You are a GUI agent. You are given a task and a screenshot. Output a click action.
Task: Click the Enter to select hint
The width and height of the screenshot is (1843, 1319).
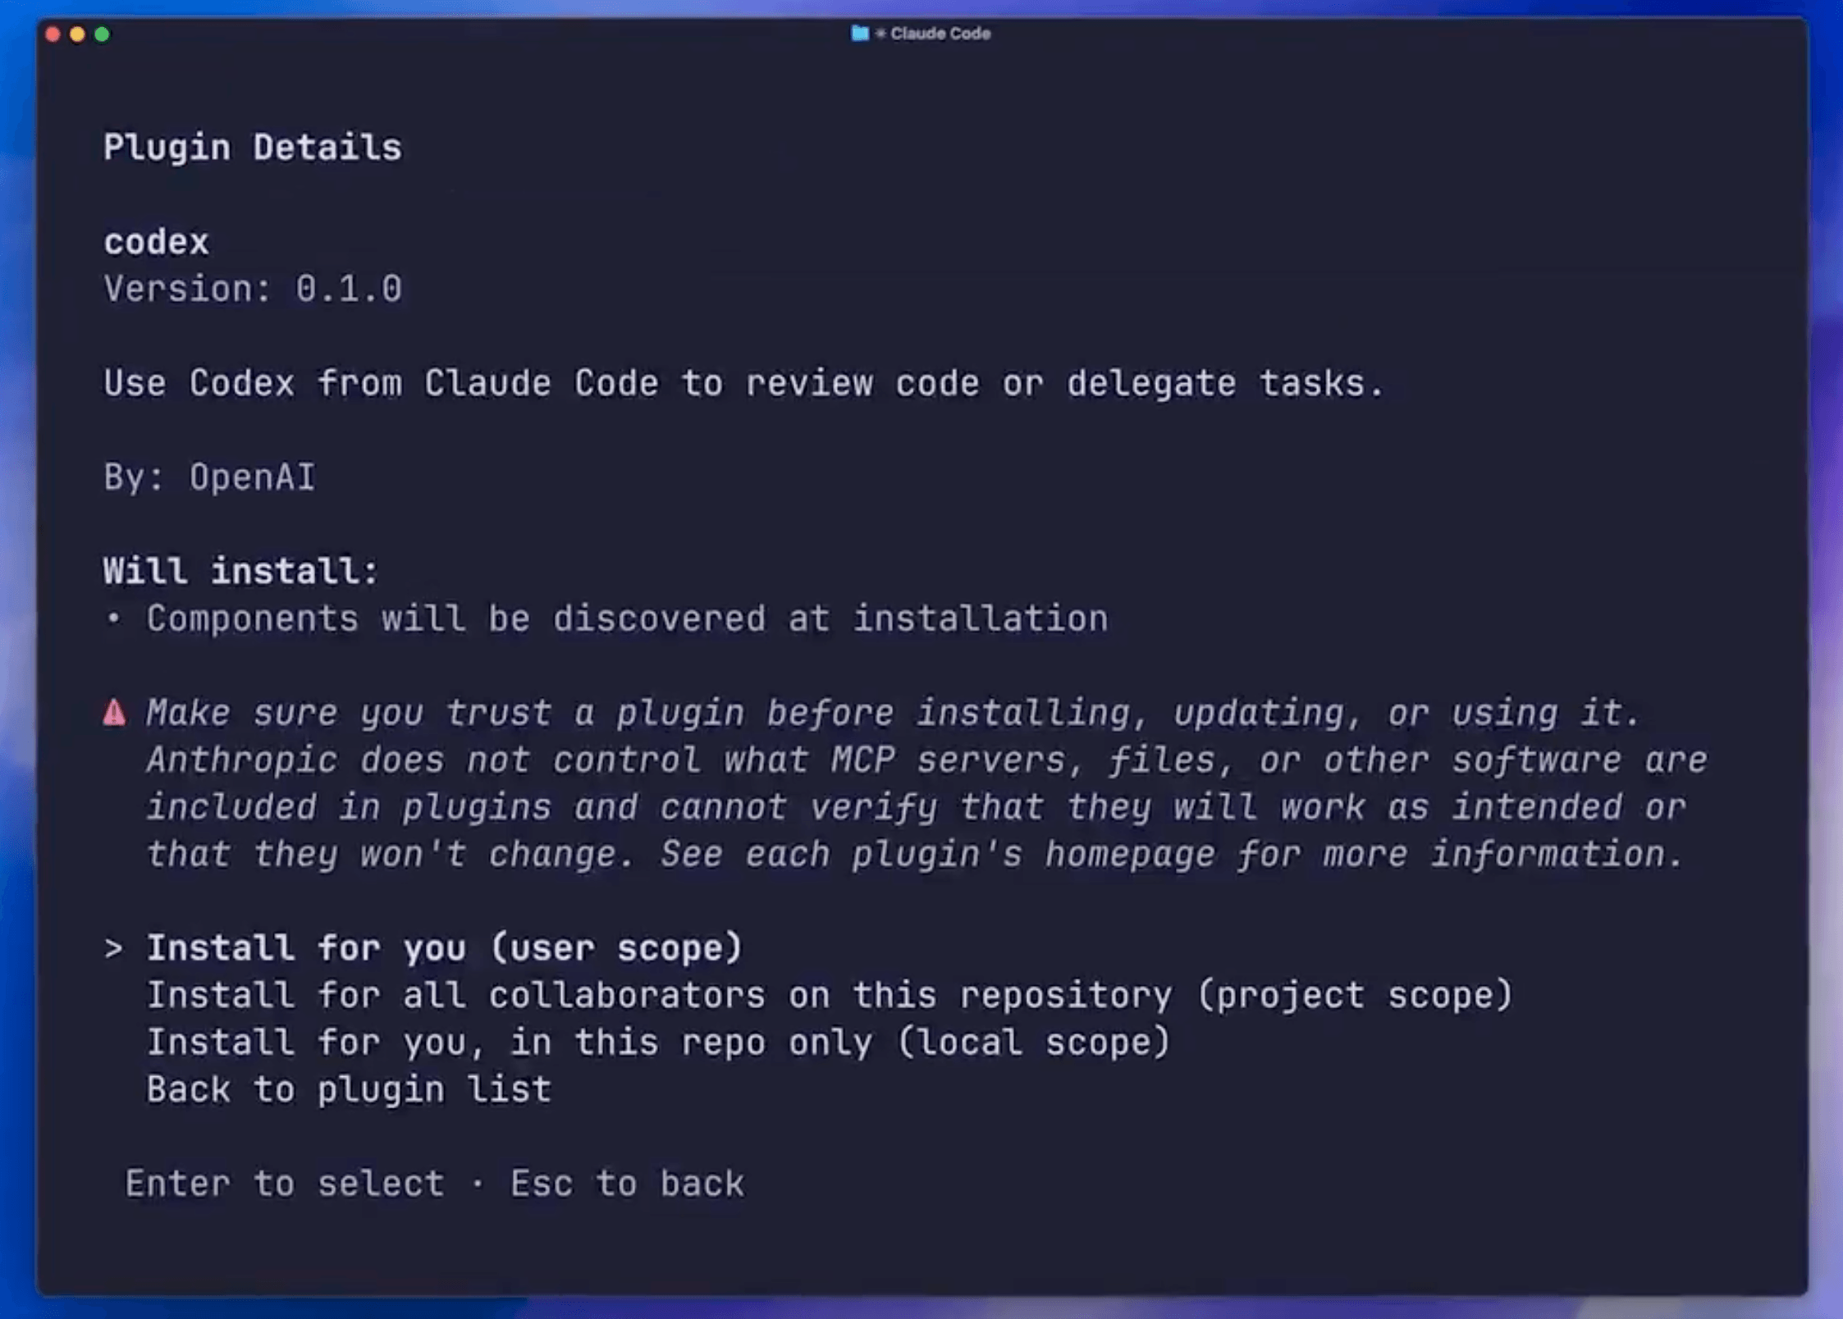(x=284, y=1184)
